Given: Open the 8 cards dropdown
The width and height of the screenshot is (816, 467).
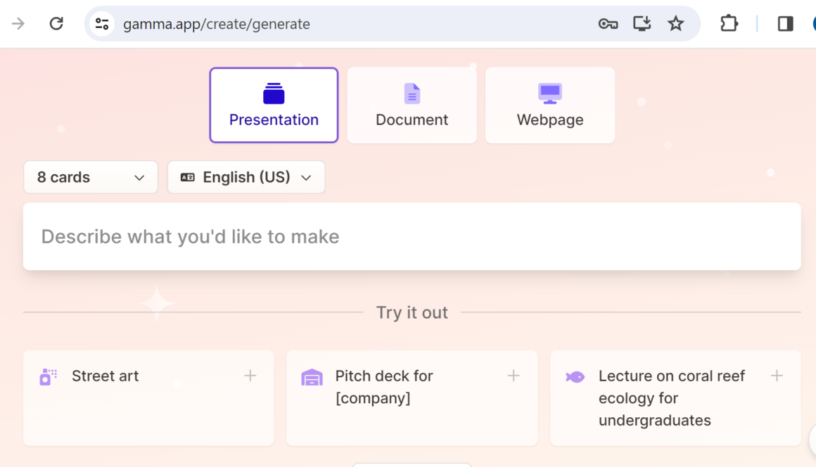Looking at the screenshot, I should click(91, 178).
